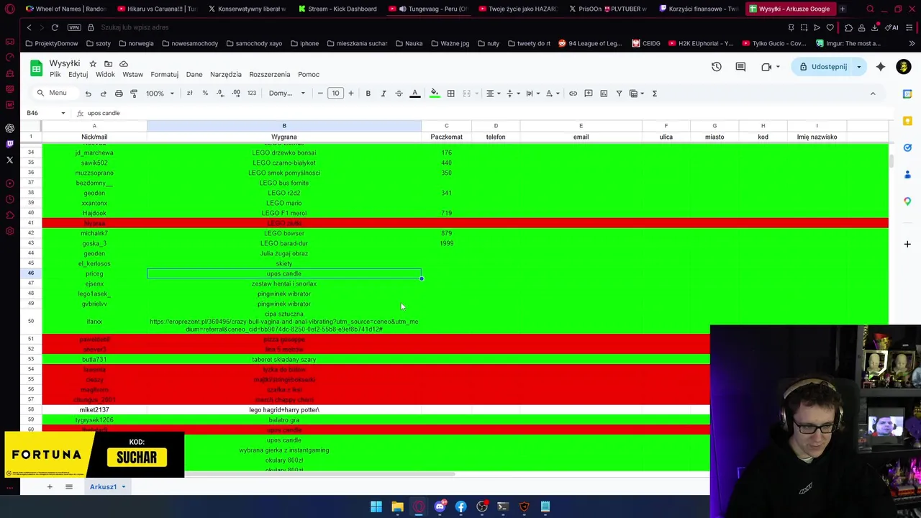Open the Wstaw menu

(132, 75)
